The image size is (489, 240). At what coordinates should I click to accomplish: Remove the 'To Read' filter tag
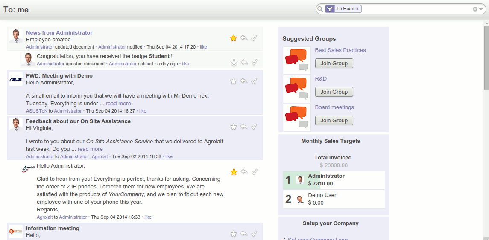click(357, 9)
